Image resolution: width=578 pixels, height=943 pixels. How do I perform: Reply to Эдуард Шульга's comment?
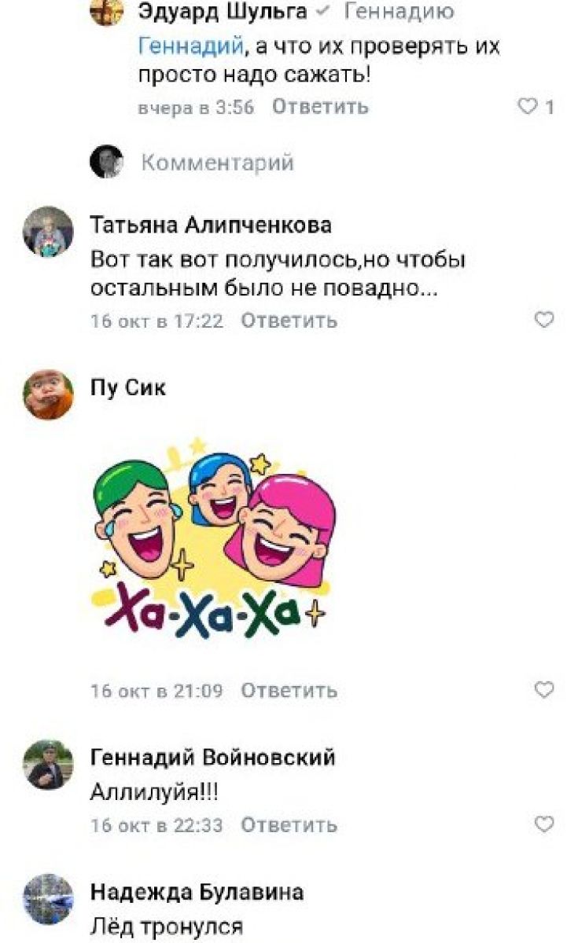pyautogui.click(x=320, y=107)
